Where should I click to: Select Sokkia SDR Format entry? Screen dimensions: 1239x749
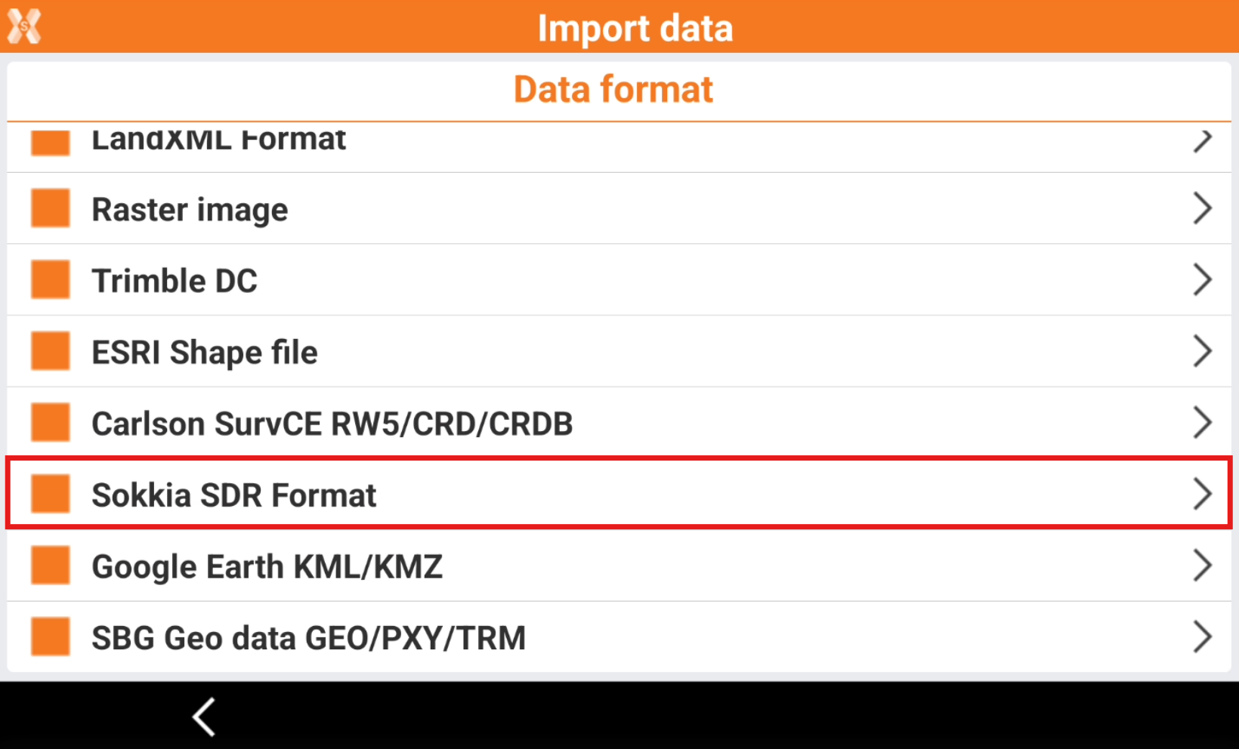coord(234,495)
